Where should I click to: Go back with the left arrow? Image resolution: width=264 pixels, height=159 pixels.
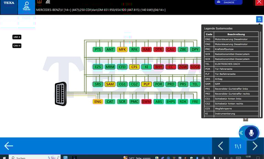9,146
